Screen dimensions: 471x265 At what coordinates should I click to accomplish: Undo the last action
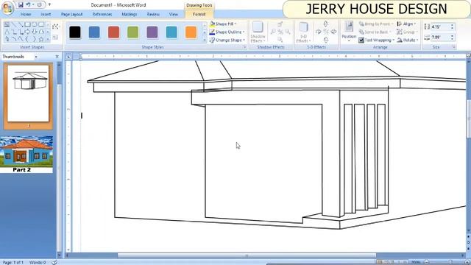(28, 5)
